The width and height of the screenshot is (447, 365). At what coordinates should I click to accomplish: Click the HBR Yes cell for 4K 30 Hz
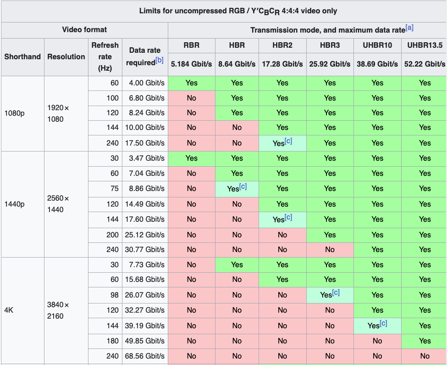pos(237,265)
